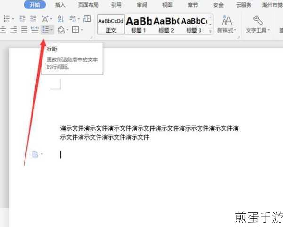Image resolution: width=283 pixels, height=227 pixels.
Task: Click the Chinese layout A icon
Action: coord(45,19)
